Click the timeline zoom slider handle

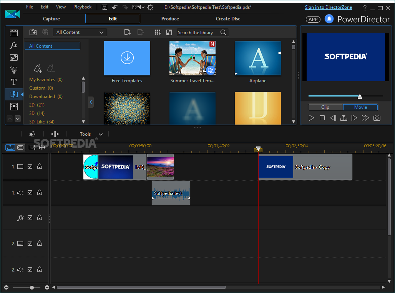32,288
